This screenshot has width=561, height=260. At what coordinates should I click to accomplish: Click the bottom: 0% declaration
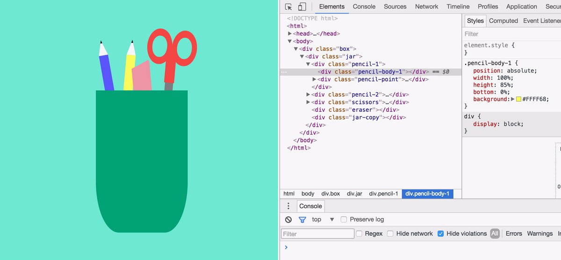click(x=493, y=92)
